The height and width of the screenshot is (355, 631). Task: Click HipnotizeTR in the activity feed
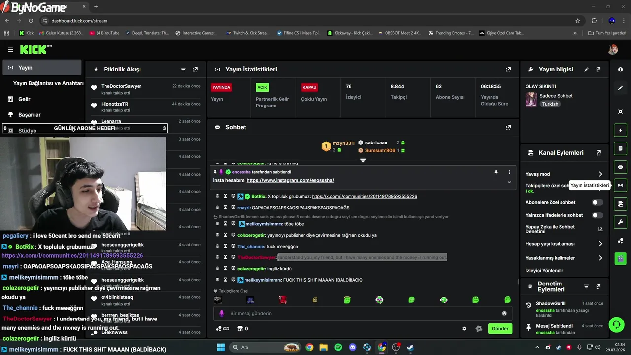tap(115, 104)
